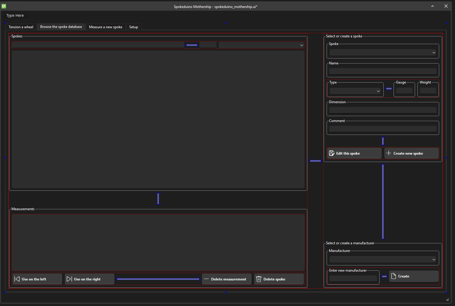455x306 pixels.
Task: Expand the dropdown above the Spokes list
Action: point(261,45)
